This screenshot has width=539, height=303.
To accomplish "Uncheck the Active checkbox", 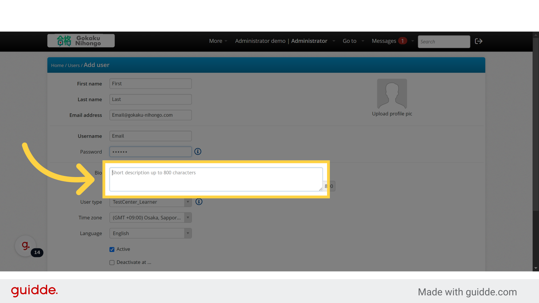I will pos(112,249).
